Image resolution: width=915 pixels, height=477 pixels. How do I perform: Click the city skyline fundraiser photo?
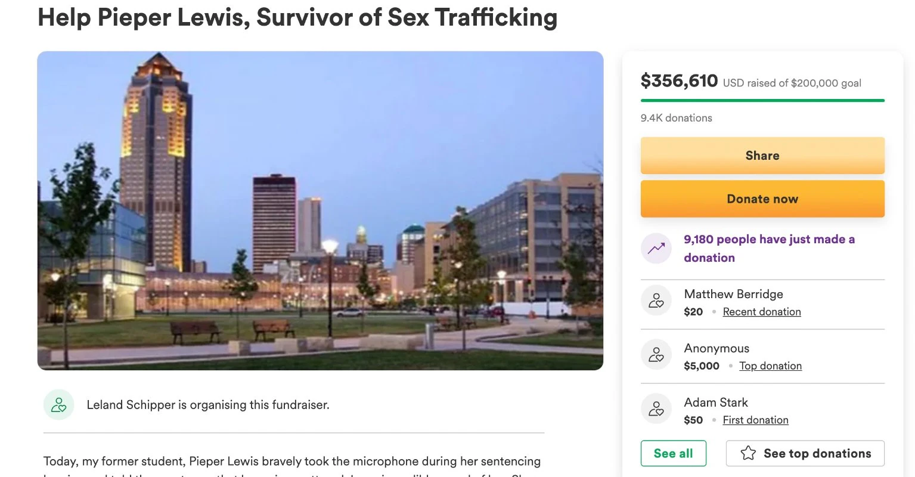click(320, 210)
